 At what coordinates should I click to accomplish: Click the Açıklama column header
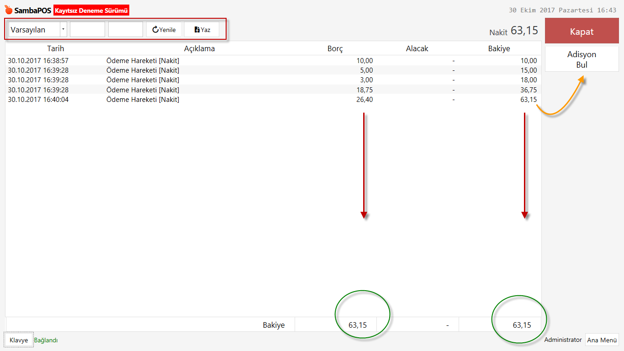[199, 48]
